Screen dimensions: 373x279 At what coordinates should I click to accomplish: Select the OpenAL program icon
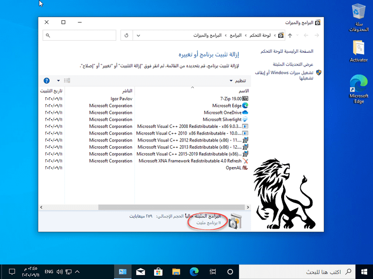click(x=245, y=168)
